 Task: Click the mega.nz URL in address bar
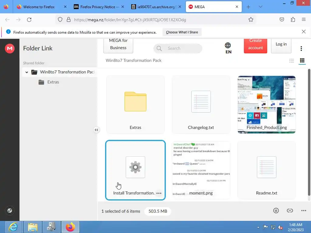(x=130, y=20)
